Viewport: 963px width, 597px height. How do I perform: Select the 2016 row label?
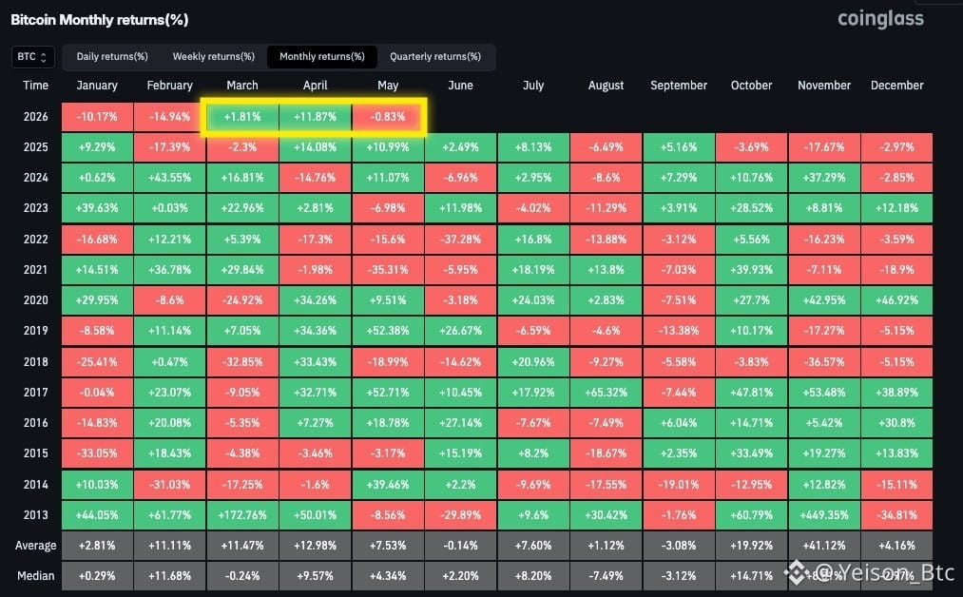35,423
